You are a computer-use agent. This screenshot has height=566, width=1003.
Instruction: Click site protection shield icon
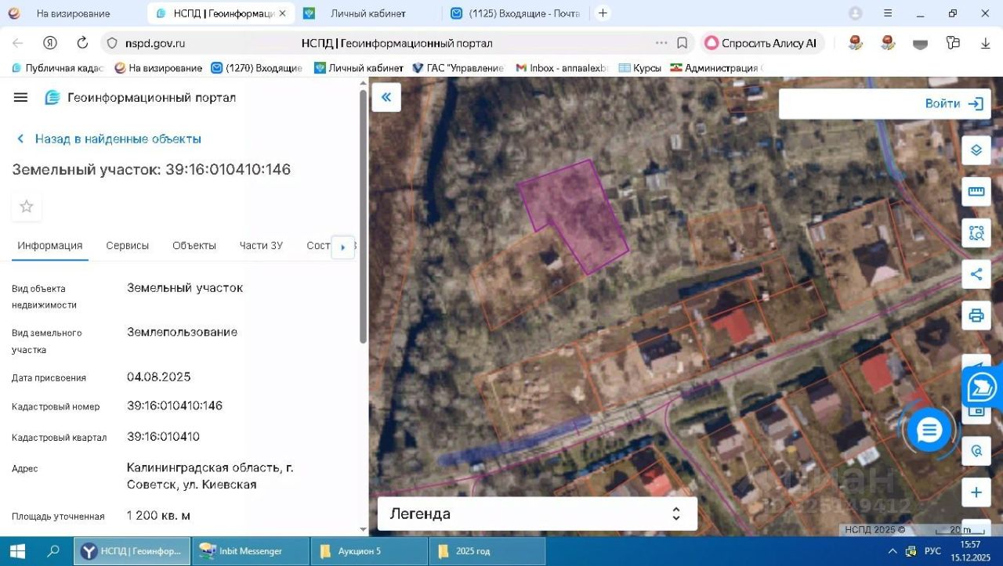(x=111, y=43)
